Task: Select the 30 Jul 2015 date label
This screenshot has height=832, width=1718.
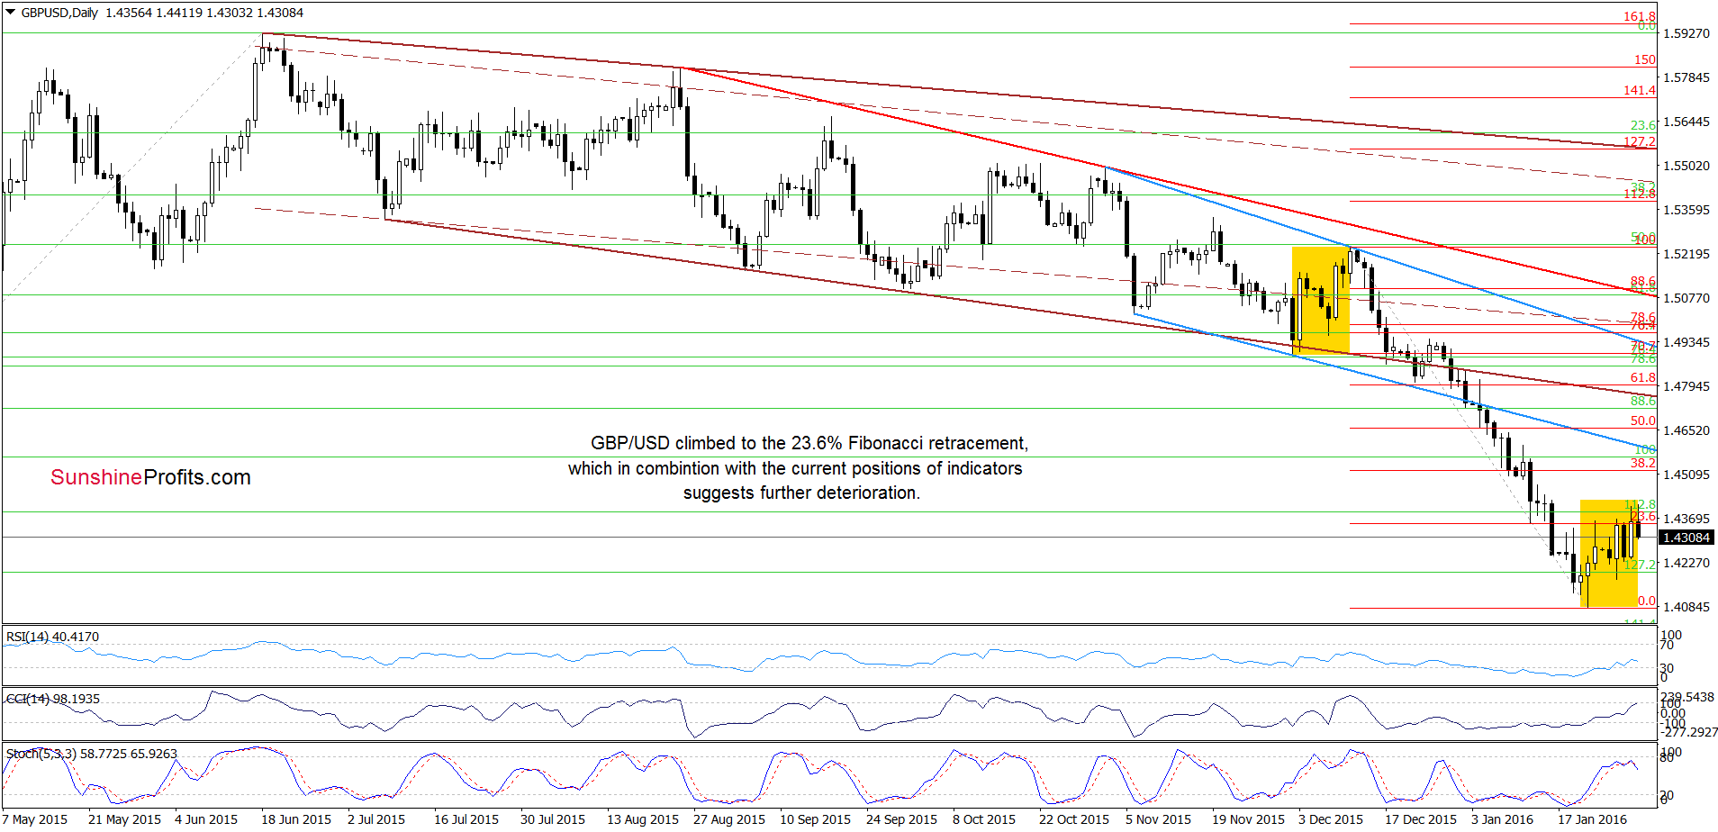Action: click(553, 819)
